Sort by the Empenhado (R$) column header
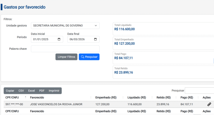Screen dimensions: 214x115 (106, 98)
